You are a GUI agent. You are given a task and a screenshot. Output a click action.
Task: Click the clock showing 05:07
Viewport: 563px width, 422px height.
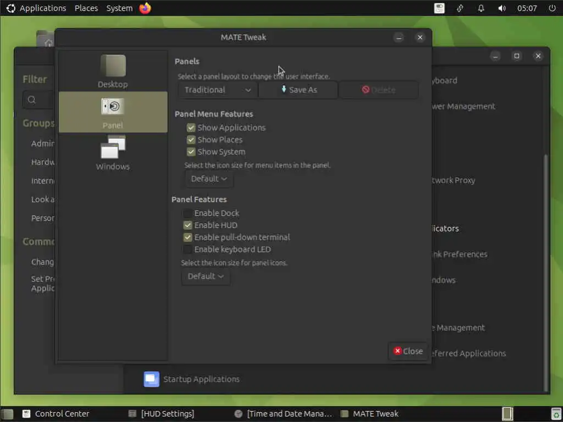pos(527,8)
